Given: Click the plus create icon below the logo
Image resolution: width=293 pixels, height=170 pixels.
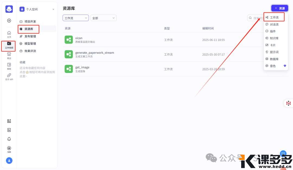Looking at the screenshot, I should coord(9,20).
